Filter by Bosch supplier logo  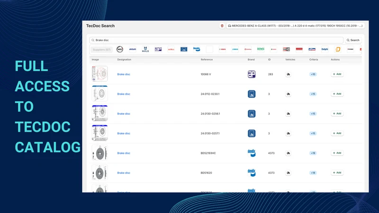click(222, 49)
